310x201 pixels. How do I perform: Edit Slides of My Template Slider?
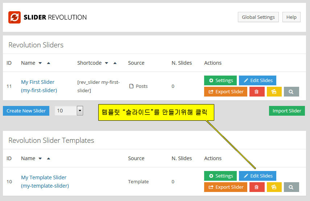coord(257,176)
